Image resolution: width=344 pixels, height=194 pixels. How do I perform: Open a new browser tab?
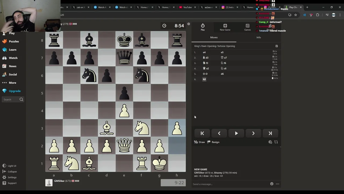pos(307,7)
